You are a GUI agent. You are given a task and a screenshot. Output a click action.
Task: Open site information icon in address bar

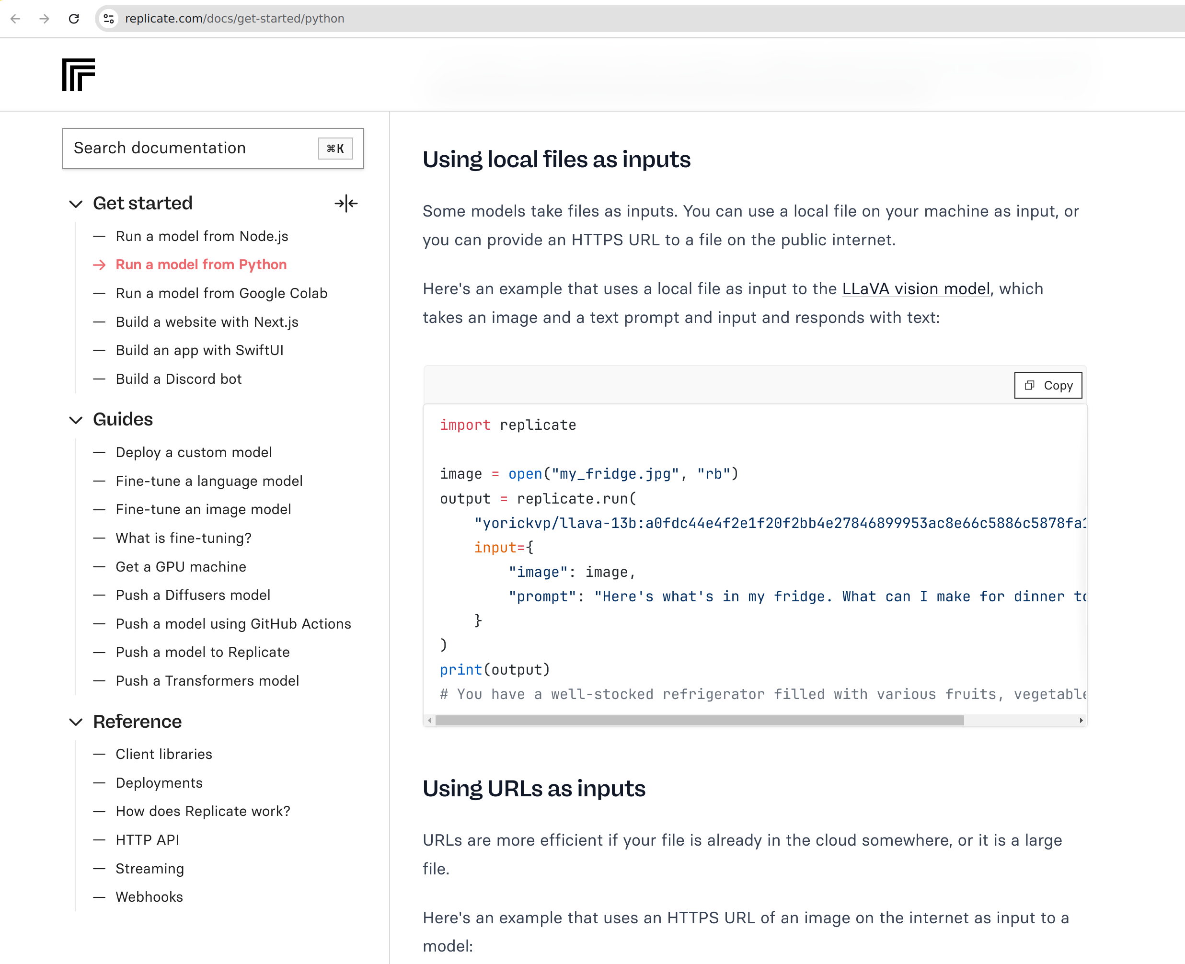click(x=109, y=19)
